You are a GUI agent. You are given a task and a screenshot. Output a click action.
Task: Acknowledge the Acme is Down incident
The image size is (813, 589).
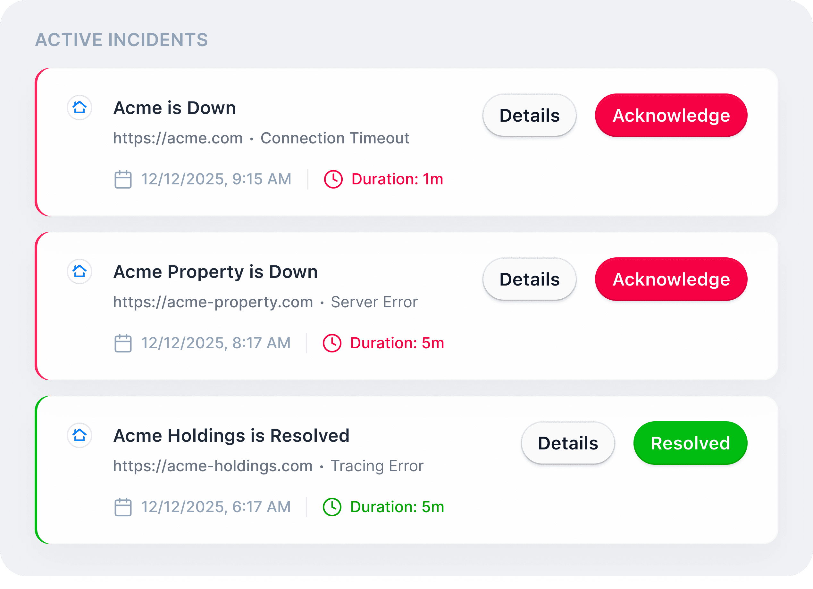click(671, 115)
